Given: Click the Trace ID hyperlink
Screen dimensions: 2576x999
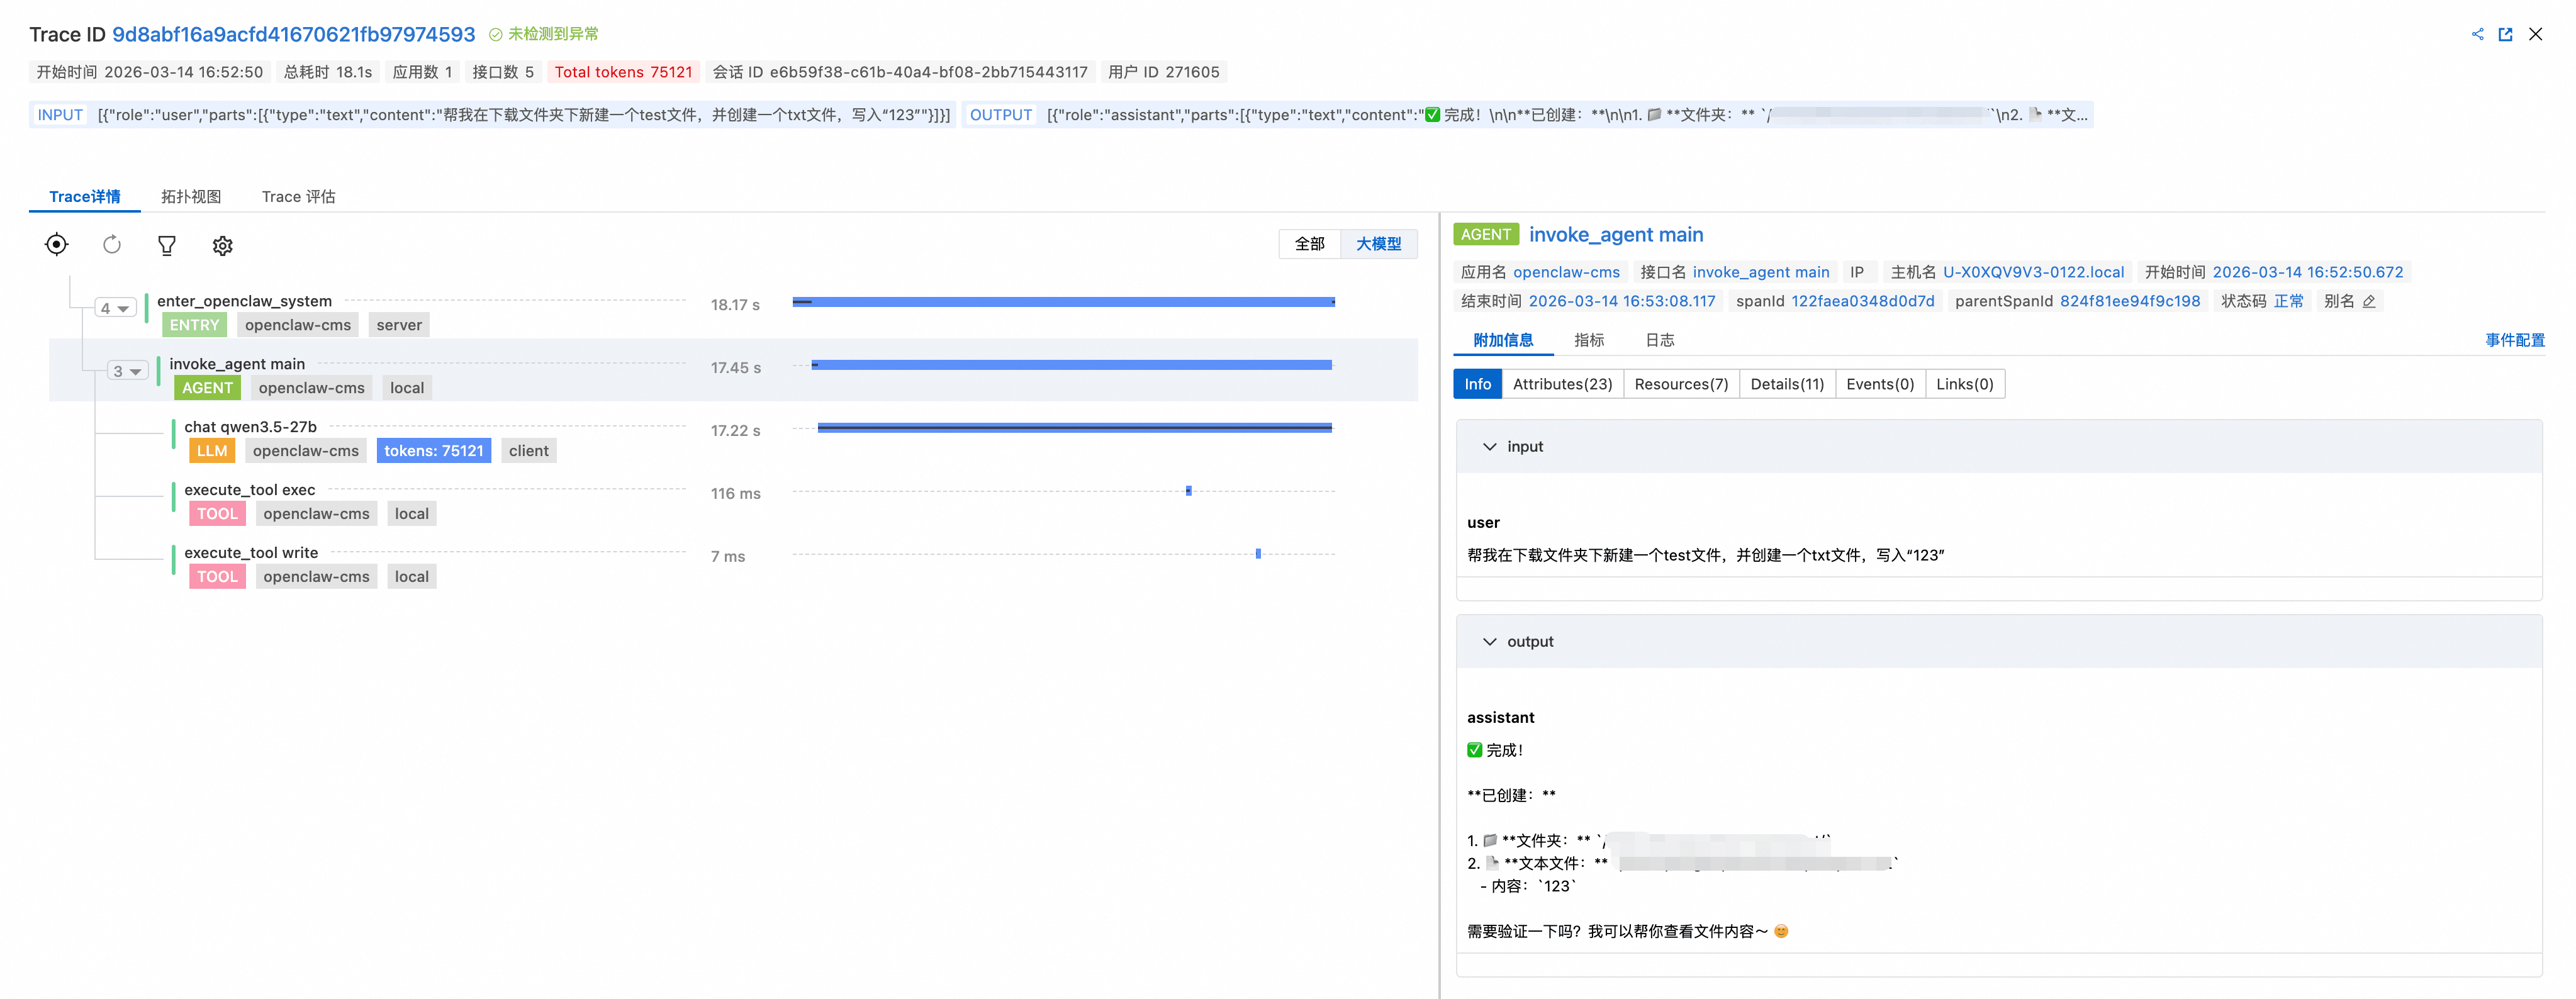Looking at the screenshot, I should [x=293, y=35].
